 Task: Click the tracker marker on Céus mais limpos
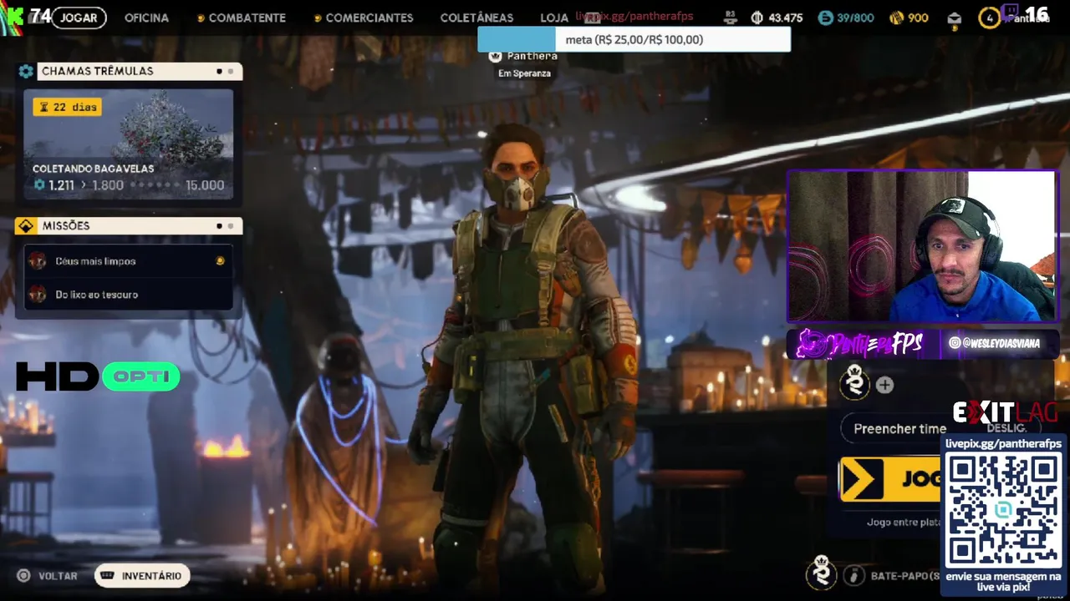coord(221,261)
